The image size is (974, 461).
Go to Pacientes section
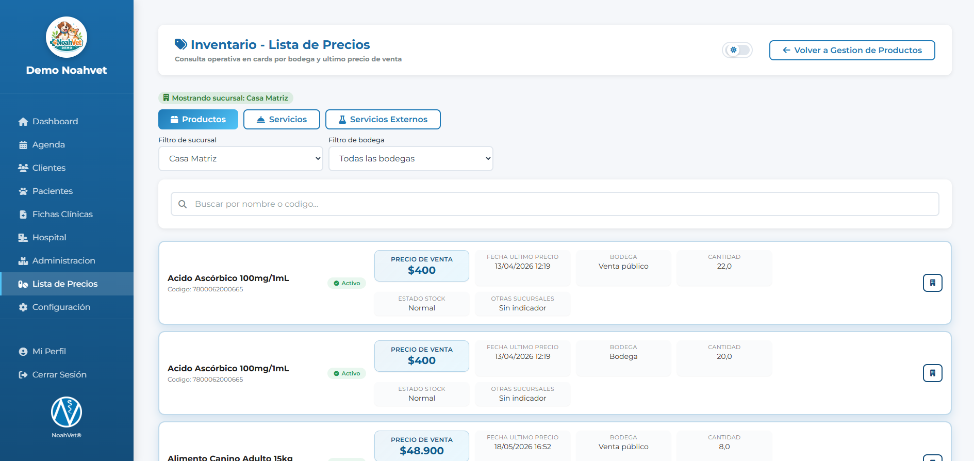pos(67,191)
